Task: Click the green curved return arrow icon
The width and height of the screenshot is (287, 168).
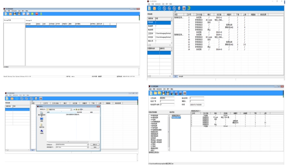Action: [x=189, y=8]
